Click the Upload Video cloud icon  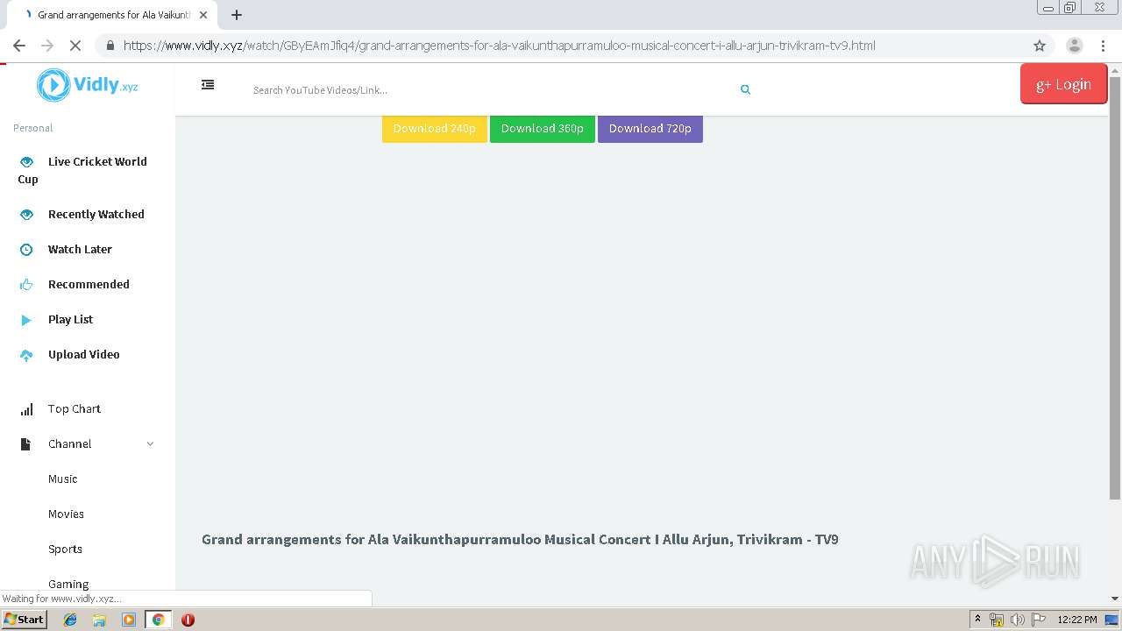pyautogui.click(x=26, y=355)
